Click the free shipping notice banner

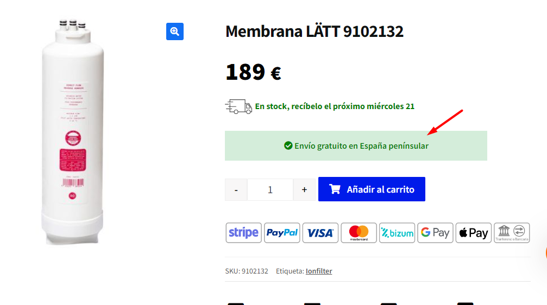(356, 145)
